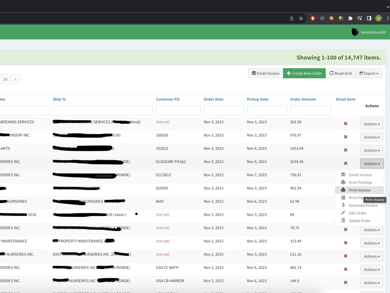Go to next page with » button

pyautogui.click(x=16, y=79)
